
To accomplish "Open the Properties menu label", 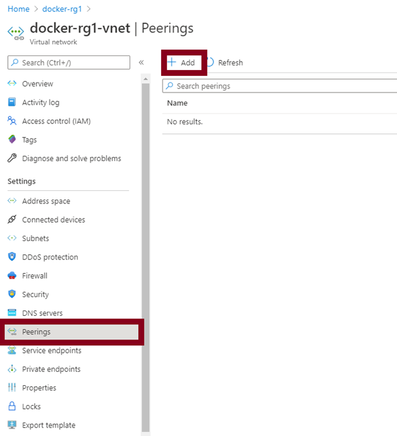I will point(39,388).
